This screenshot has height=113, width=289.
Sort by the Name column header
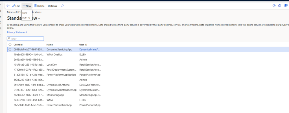[50, 45]
